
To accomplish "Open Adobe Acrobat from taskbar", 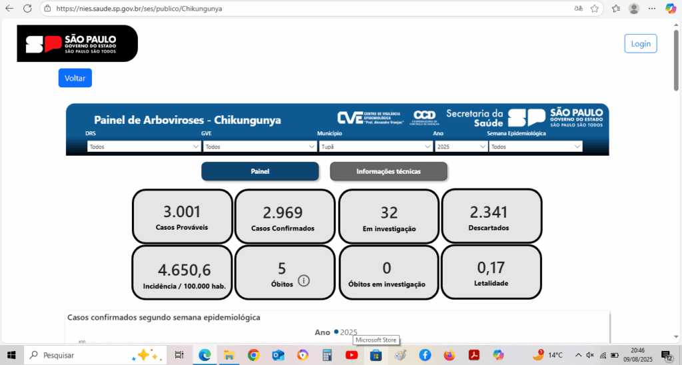I will pyautogui.click(x=474, y=355).
